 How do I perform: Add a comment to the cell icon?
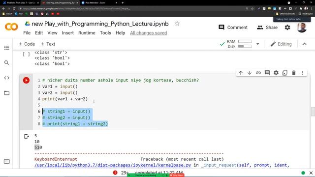pos(267,73)
